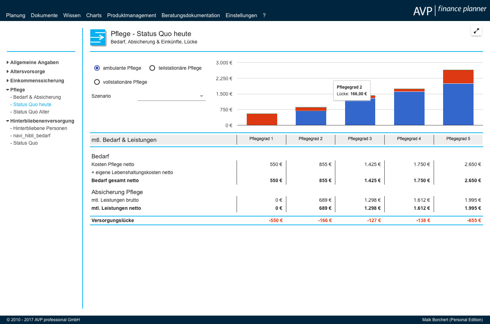490x324 pixels.
Task: Click the Pflegegrad 4 blue chart bar
Action: point(409,108)
